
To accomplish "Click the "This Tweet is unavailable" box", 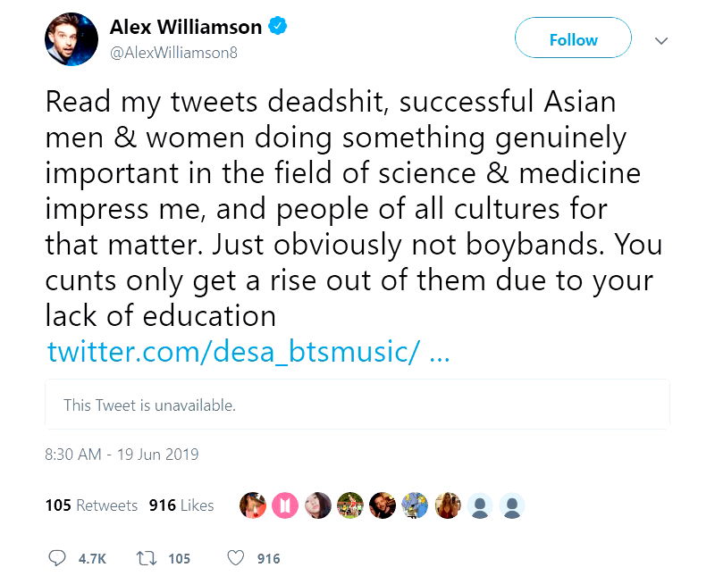I will point(357,405).
